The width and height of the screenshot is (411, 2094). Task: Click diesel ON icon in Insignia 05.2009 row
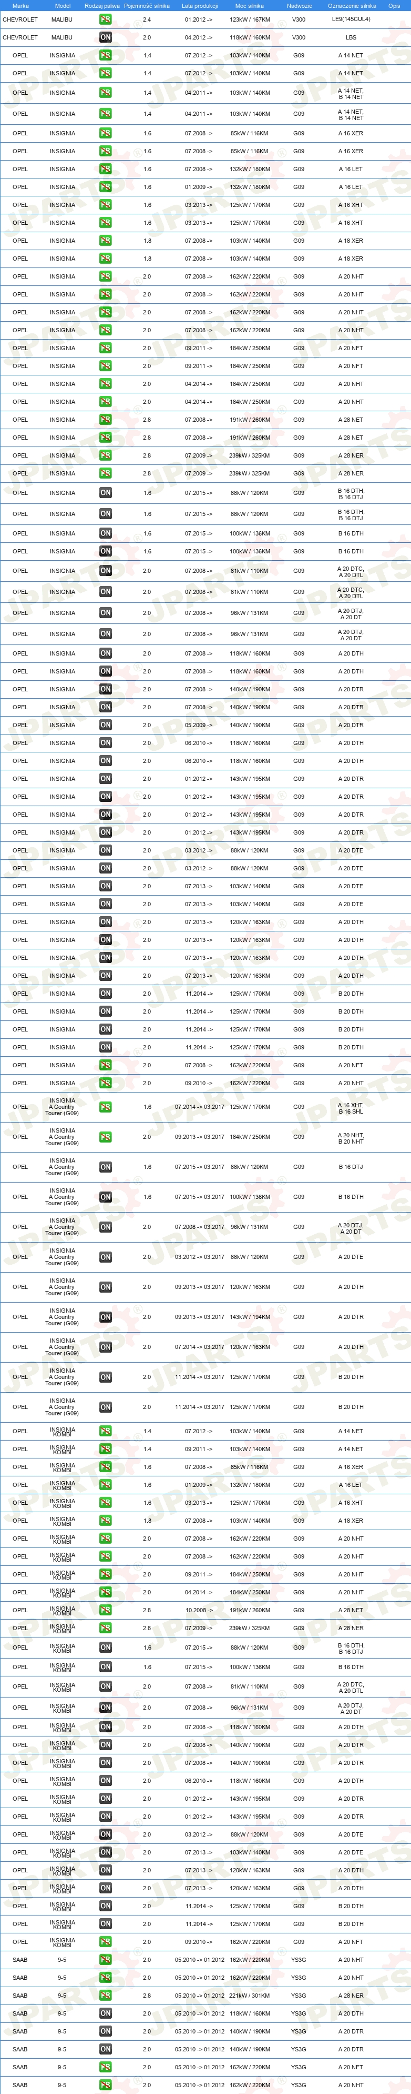point(106,725)
